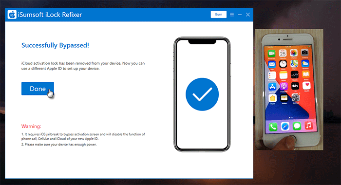Tap the page indicator dots on iPhone
Viewport: 341px width, 185px height.
290,117
